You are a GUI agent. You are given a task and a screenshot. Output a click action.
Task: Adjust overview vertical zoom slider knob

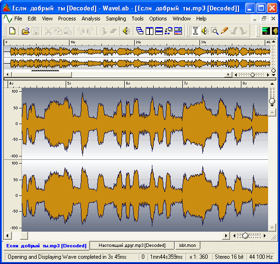click(x=273, y=70)
